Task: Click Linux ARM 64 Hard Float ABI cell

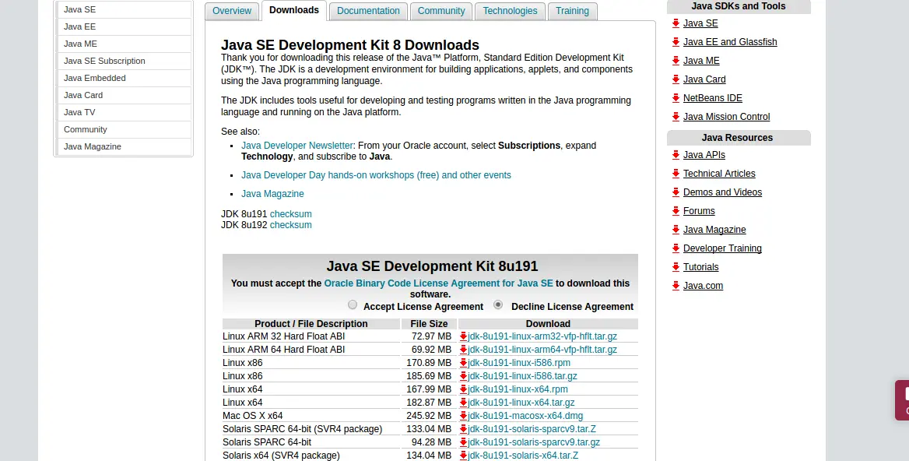Action: coord(311,350)
